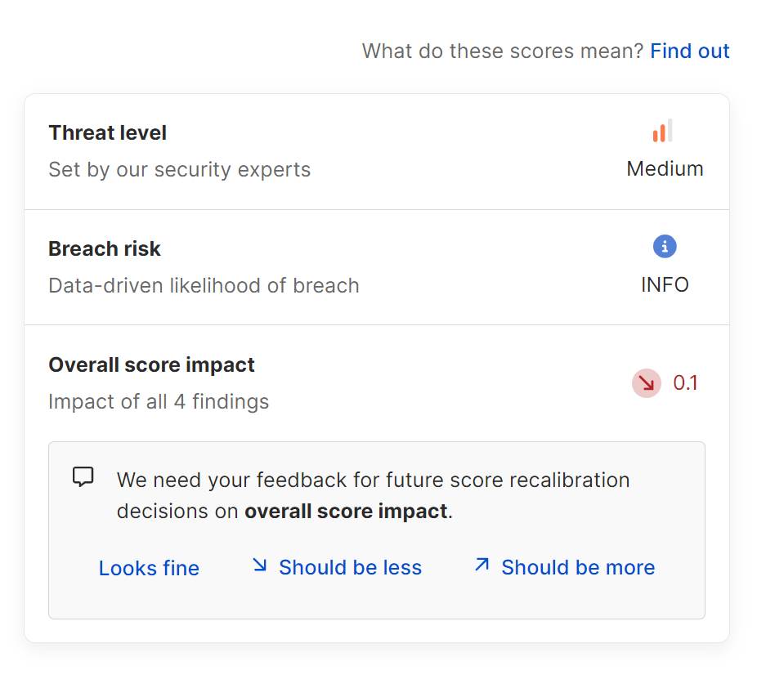This screenshot has height=675, width=757.
Task: Click the Breach risk heading
Action: tap(105, 249)
